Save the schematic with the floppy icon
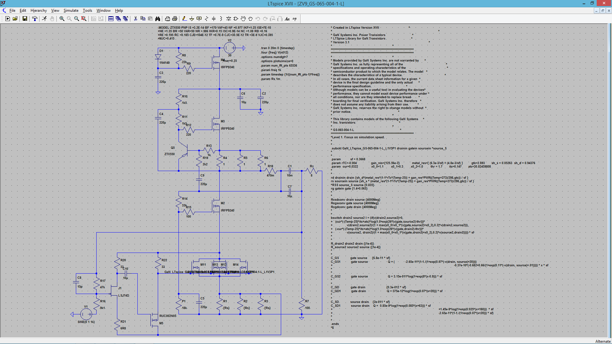This screenshot has width=612, height=344. point(25,19)
